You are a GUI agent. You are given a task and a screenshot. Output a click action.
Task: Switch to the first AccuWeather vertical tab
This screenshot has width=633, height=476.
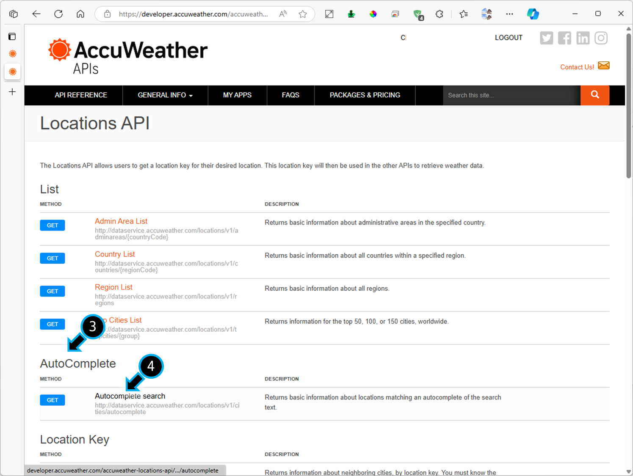pyautogui.click(x=13, y=54)
